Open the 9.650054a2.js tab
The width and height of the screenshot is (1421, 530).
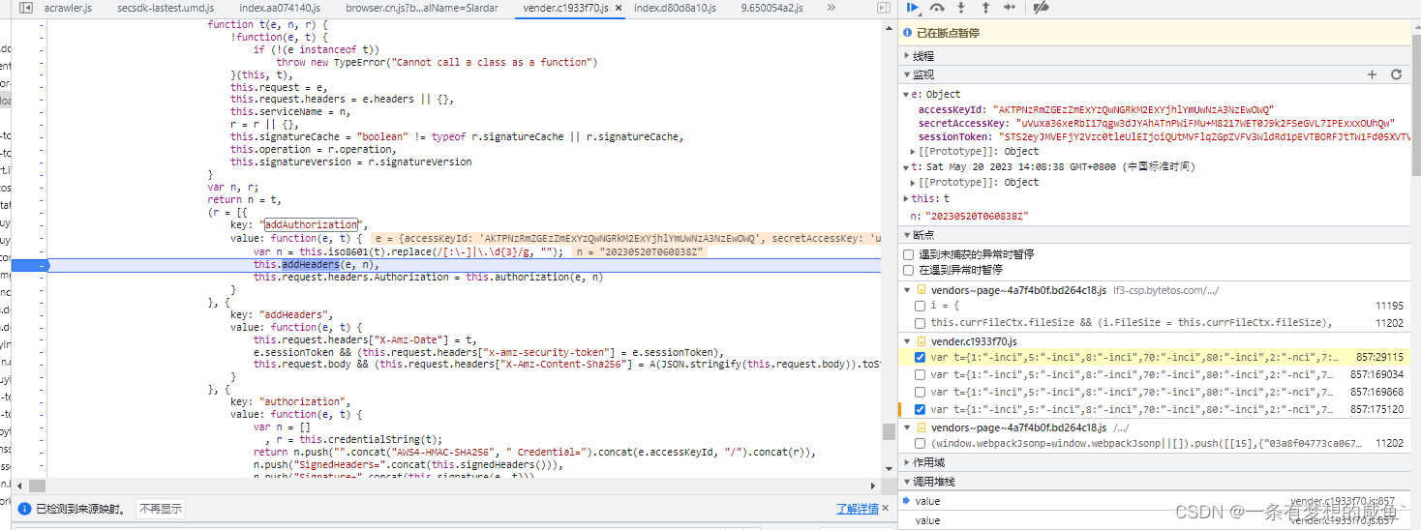click(x=771, y=8)
